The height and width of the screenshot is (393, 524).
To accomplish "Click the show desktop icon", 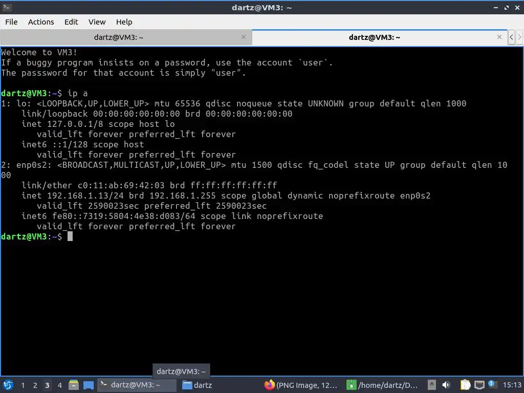I will click(88, 385).
